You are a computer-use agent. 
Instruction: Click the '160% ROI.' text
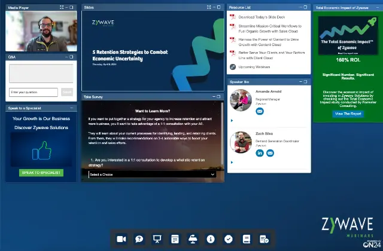pyautogui.click(x=348, y=60)
